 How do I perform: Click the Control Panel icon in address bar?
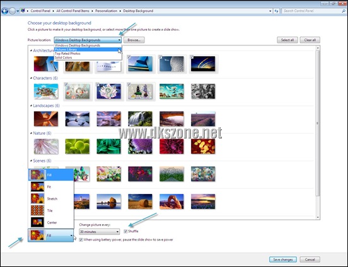pyautogui.click(x=23, y=11)
